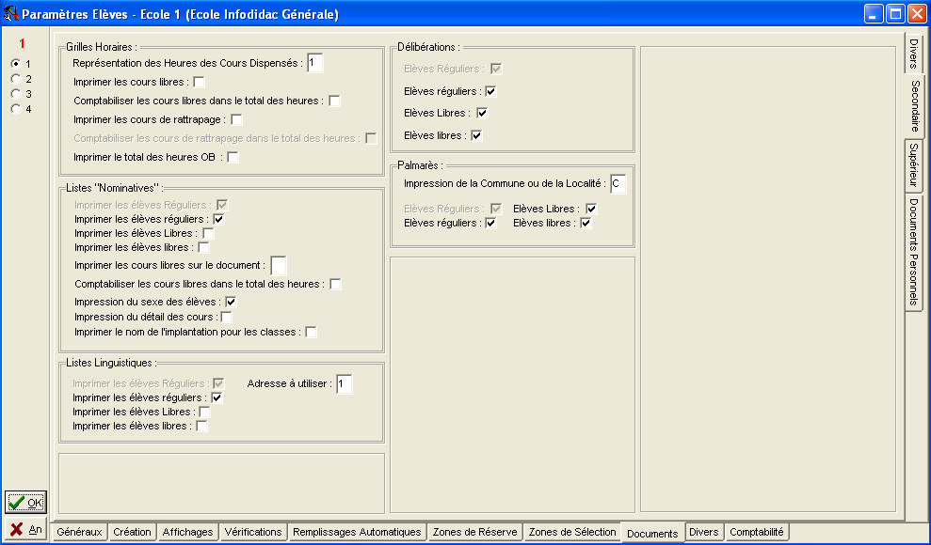
Task: Edit the Adresse à utiliser field
Action: tap(345, 384)
